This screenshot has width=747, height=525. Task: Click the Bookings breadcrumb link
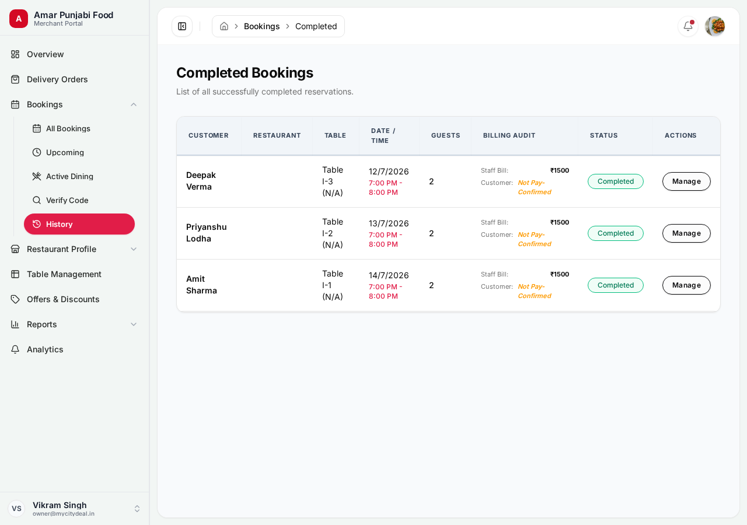tap(262, 26)
